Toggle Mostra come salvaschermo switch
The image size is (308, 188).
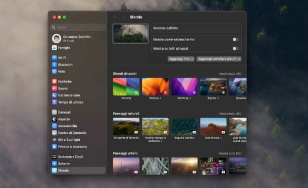(x=235, y=39)
